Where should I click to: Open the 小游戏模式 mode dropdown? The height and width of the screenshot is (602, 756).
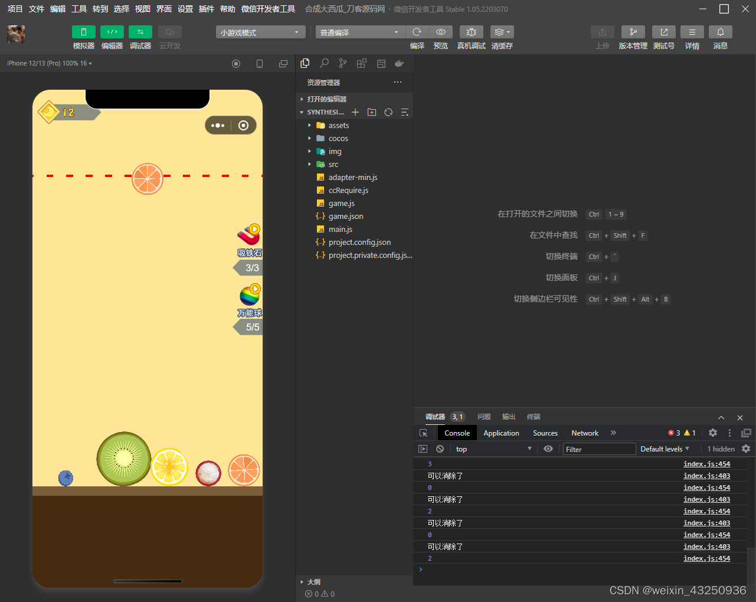pos(260,32)
